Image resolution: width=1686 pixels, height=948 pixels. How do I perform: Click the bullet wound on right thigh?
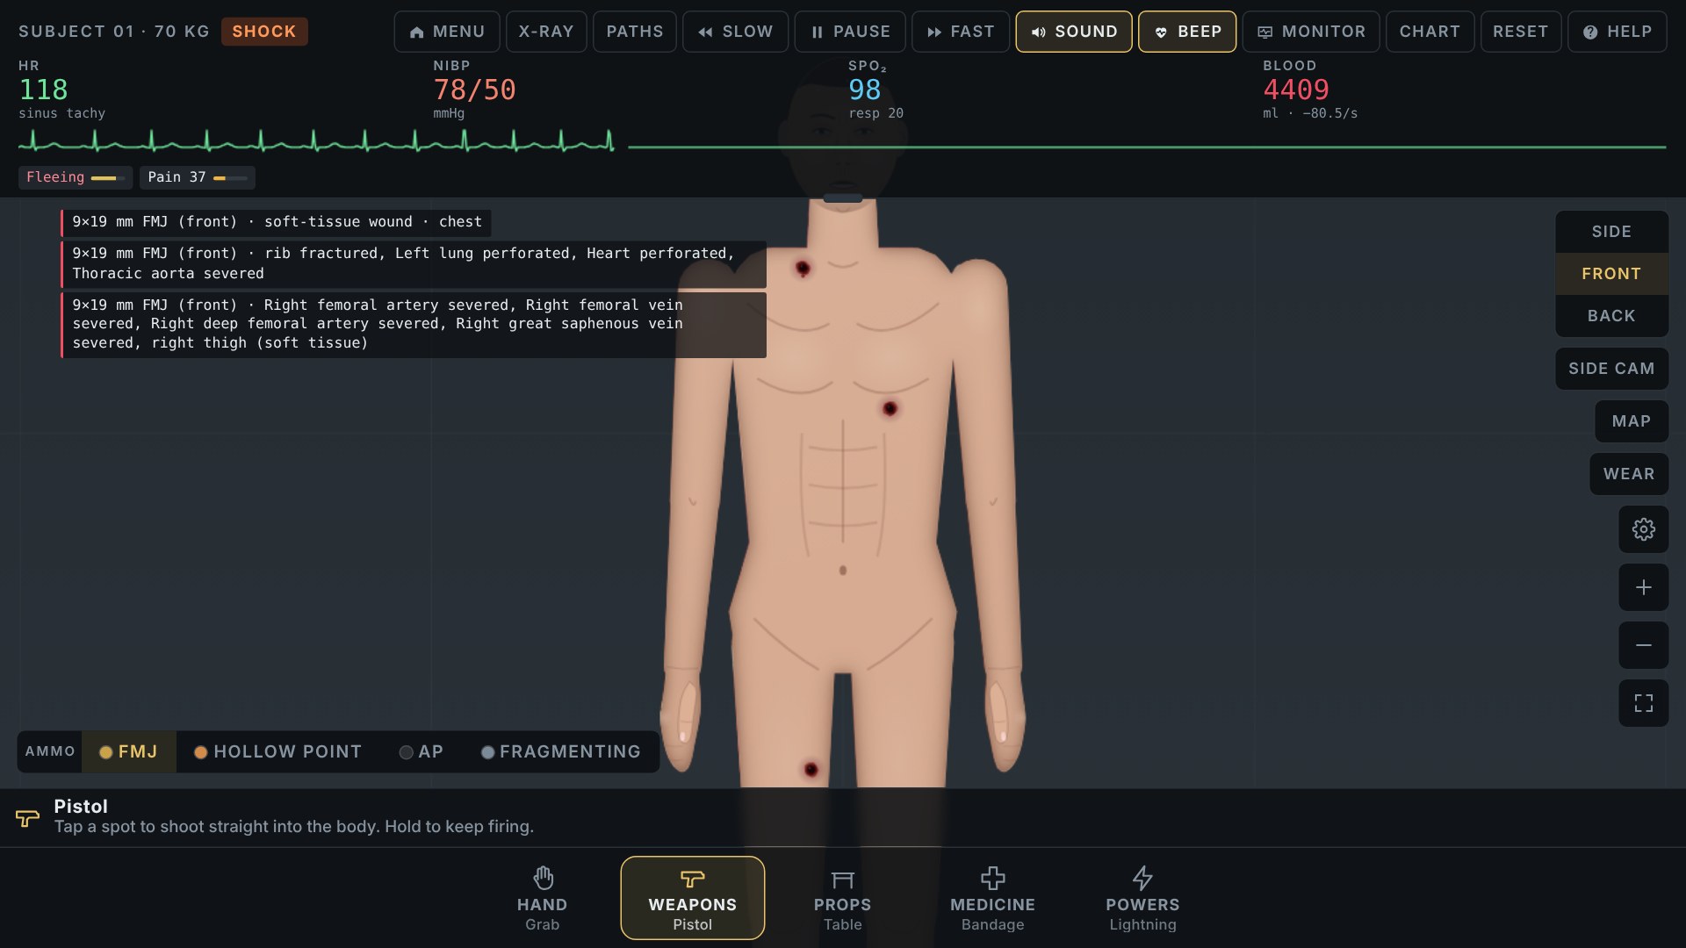click(811, 770)
